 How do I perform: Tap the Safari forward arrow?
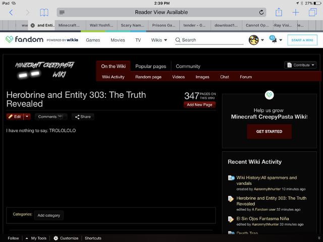click(x=27, y=13)
